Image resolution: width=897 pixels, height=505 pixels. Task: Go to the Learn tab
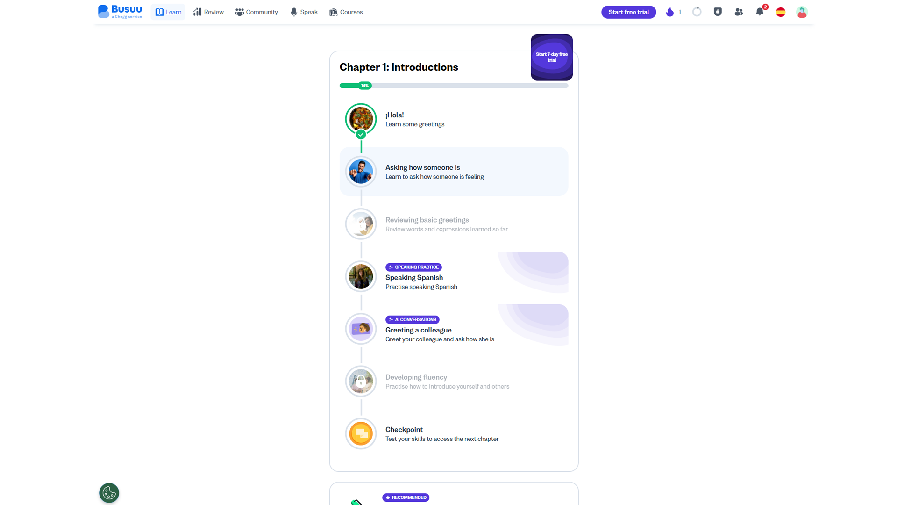click(x=168, y=12)
